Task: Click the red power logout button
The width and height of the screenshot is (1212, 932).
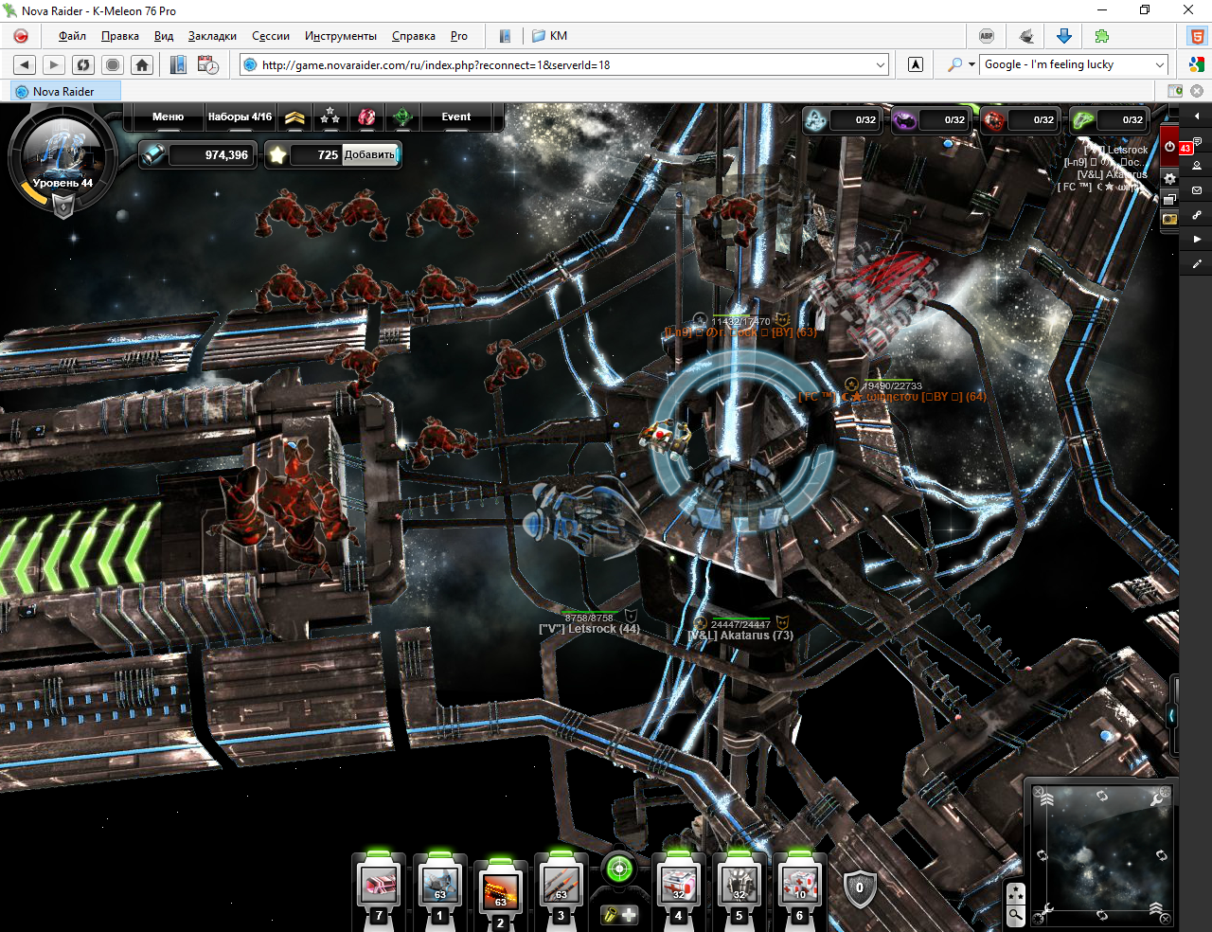Action: (1169, 147)
